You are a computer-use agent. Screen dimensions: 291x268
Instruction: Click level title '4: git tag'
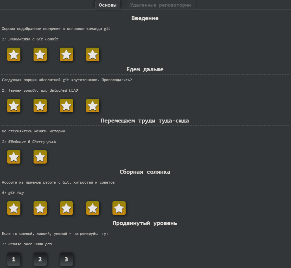(x=13, y=193)
